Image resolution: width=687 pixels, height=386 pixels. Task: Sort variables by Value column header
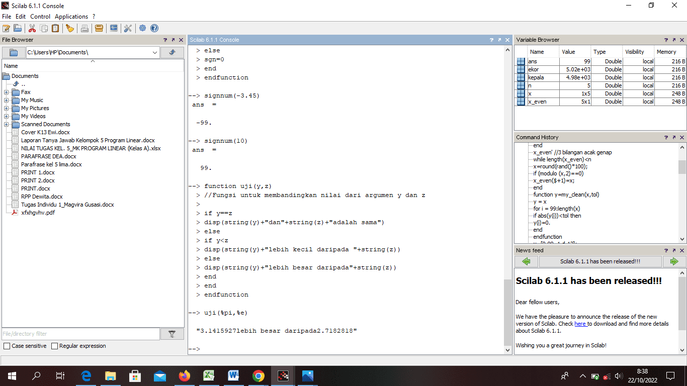pos(575,52)
